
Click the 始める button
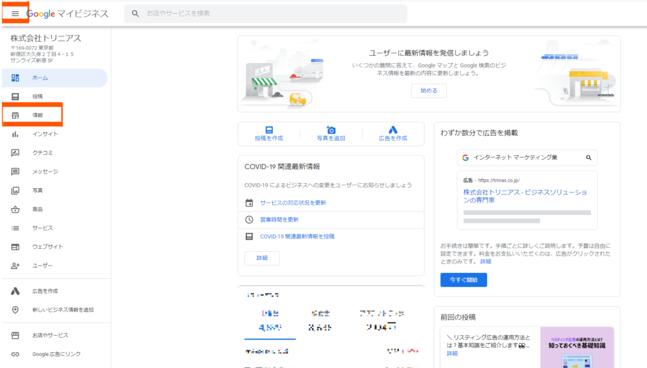coord(429,91)
